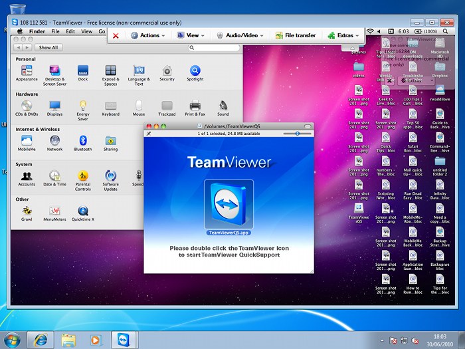Open the Actions dropdown in TeamViewer toolbar
The image size is (465, 349).
click(147, 35)
